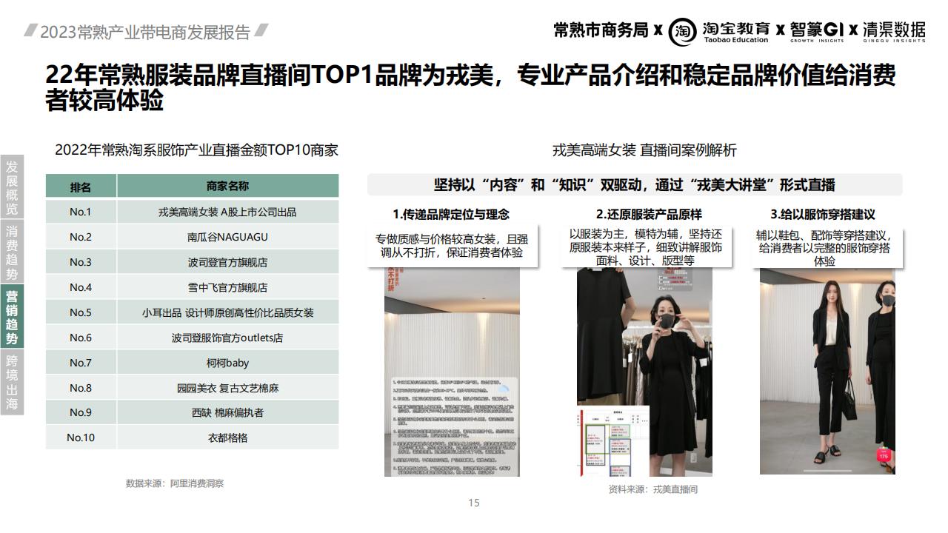Click the 清渠数据 logo text
The height and width of the screenshot is (533, 948).
[x=893, y=31]
